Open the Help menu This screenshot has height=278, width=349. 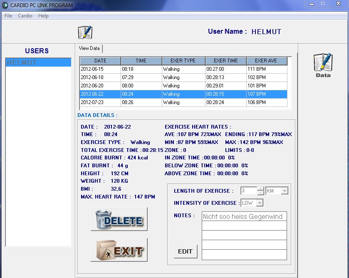click(43, 16)
